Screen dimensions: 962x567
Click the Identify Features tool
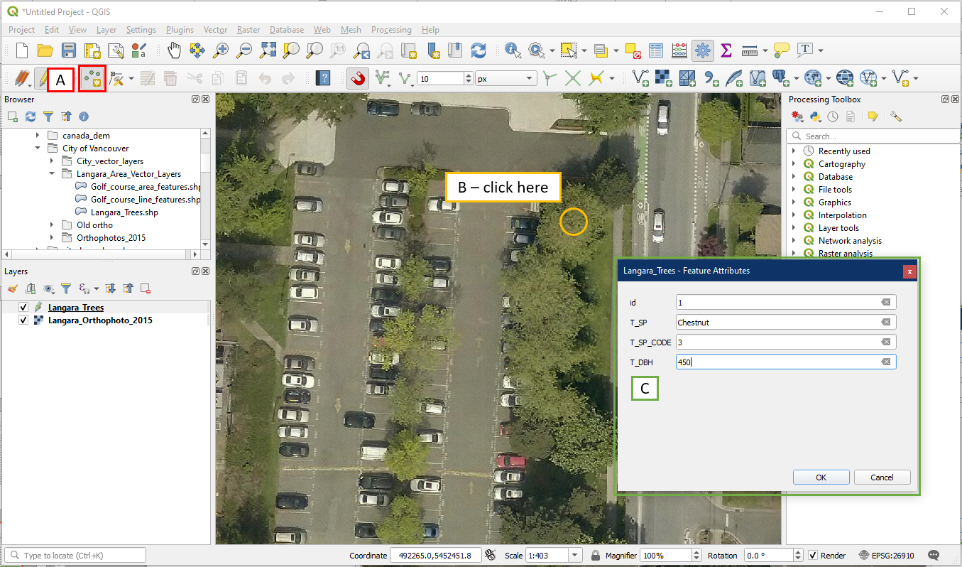pos(513,50)
